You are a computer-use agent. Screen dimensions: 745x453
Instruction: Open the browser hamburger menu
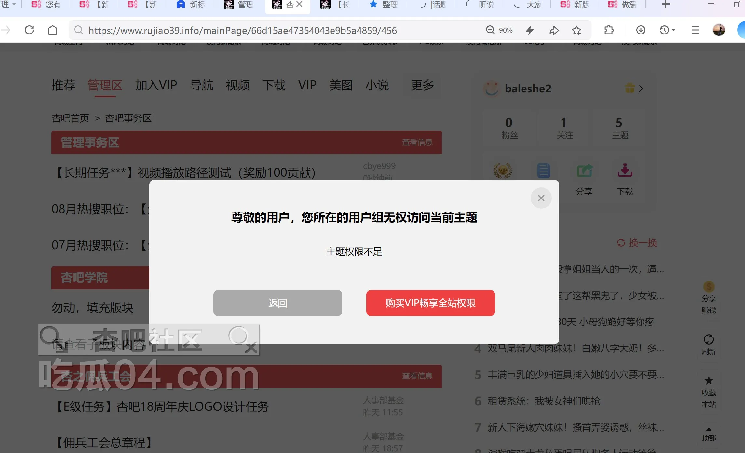click(695, 30)
